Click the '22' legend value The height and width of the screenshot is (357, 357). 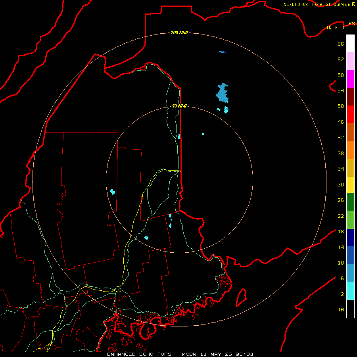coord(341,216)
